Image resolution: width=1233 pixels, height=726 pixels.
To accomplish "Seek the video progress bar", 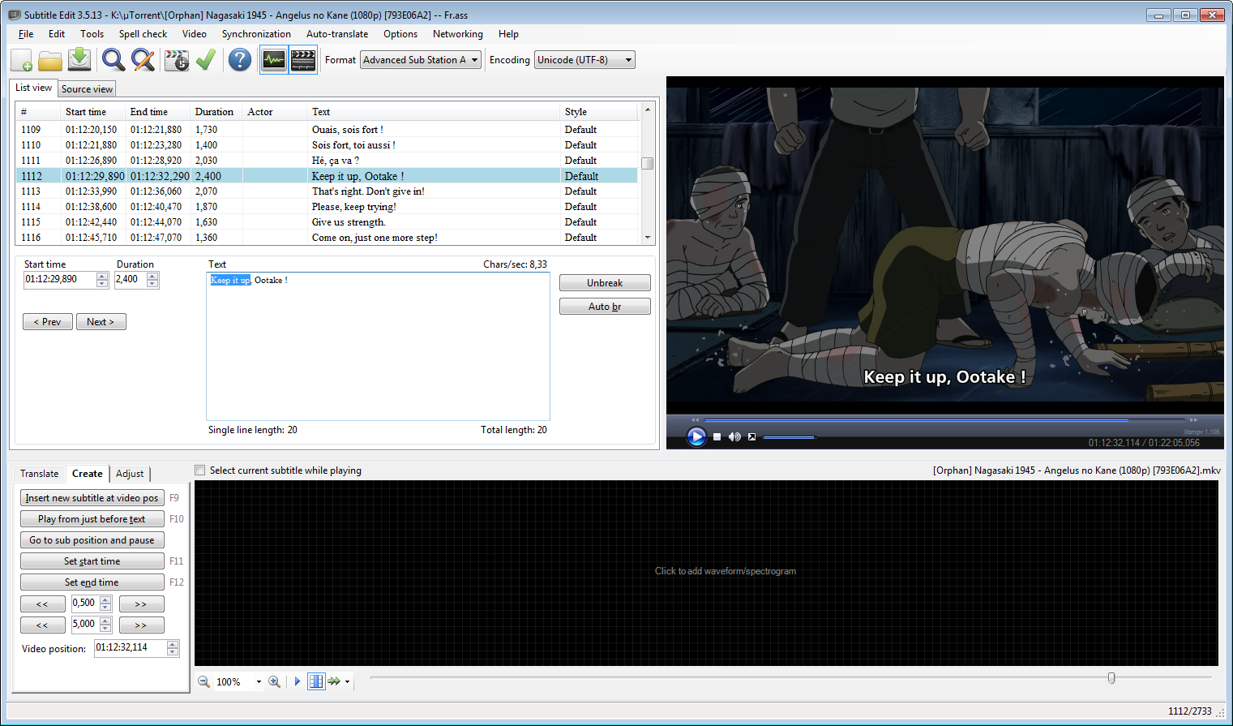I will [944, 420].
